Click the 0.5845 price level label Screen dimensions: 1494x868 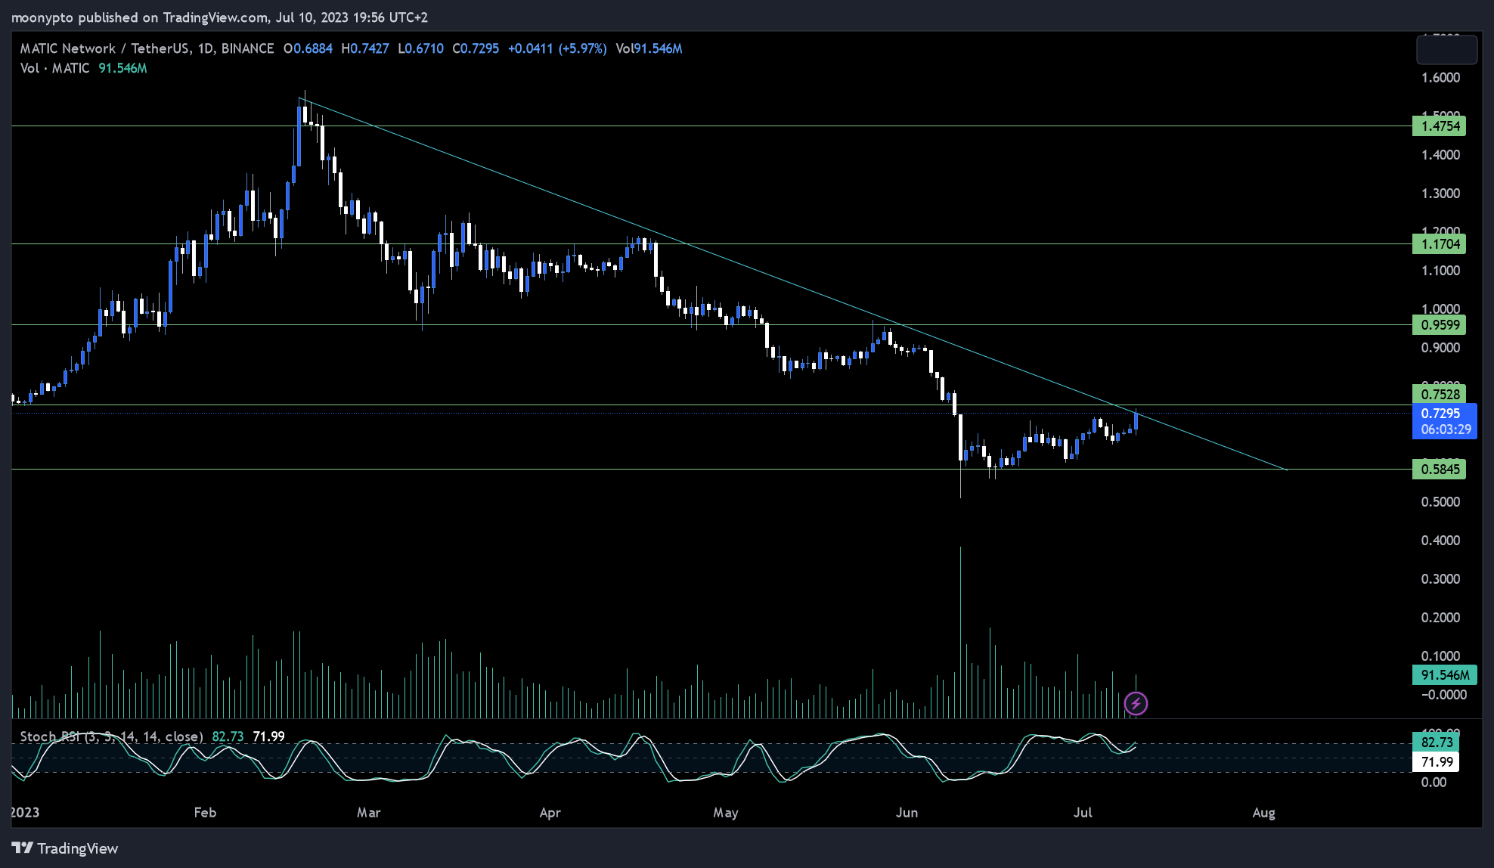pos(1439,470)
